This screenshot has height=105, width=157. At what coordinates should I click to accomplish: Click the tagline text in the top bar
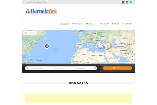[37, 2]
